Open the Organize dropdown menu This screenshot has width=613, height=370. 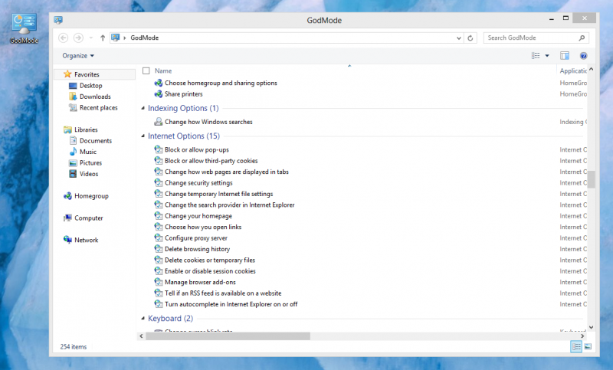pos(78,56)
